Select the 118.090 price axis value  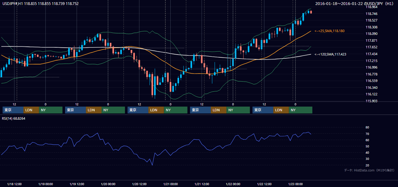tap(371, 34)
